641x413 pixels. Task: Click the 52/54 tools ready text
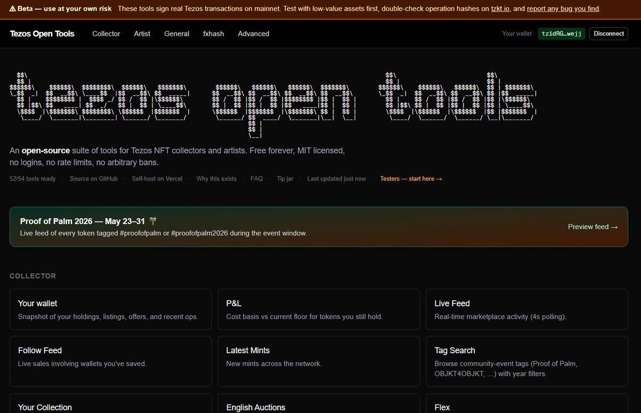pyautogui.click(x=33, y=179)
